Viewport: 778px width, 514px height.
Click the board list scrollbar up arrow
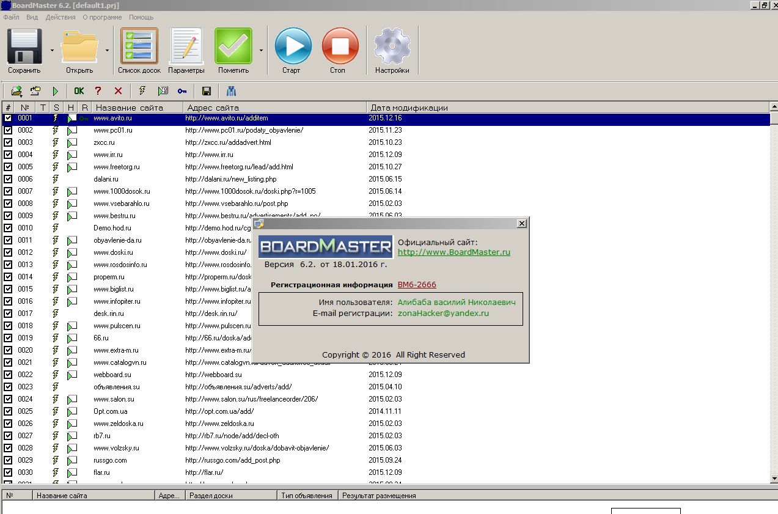coord(774,107)
